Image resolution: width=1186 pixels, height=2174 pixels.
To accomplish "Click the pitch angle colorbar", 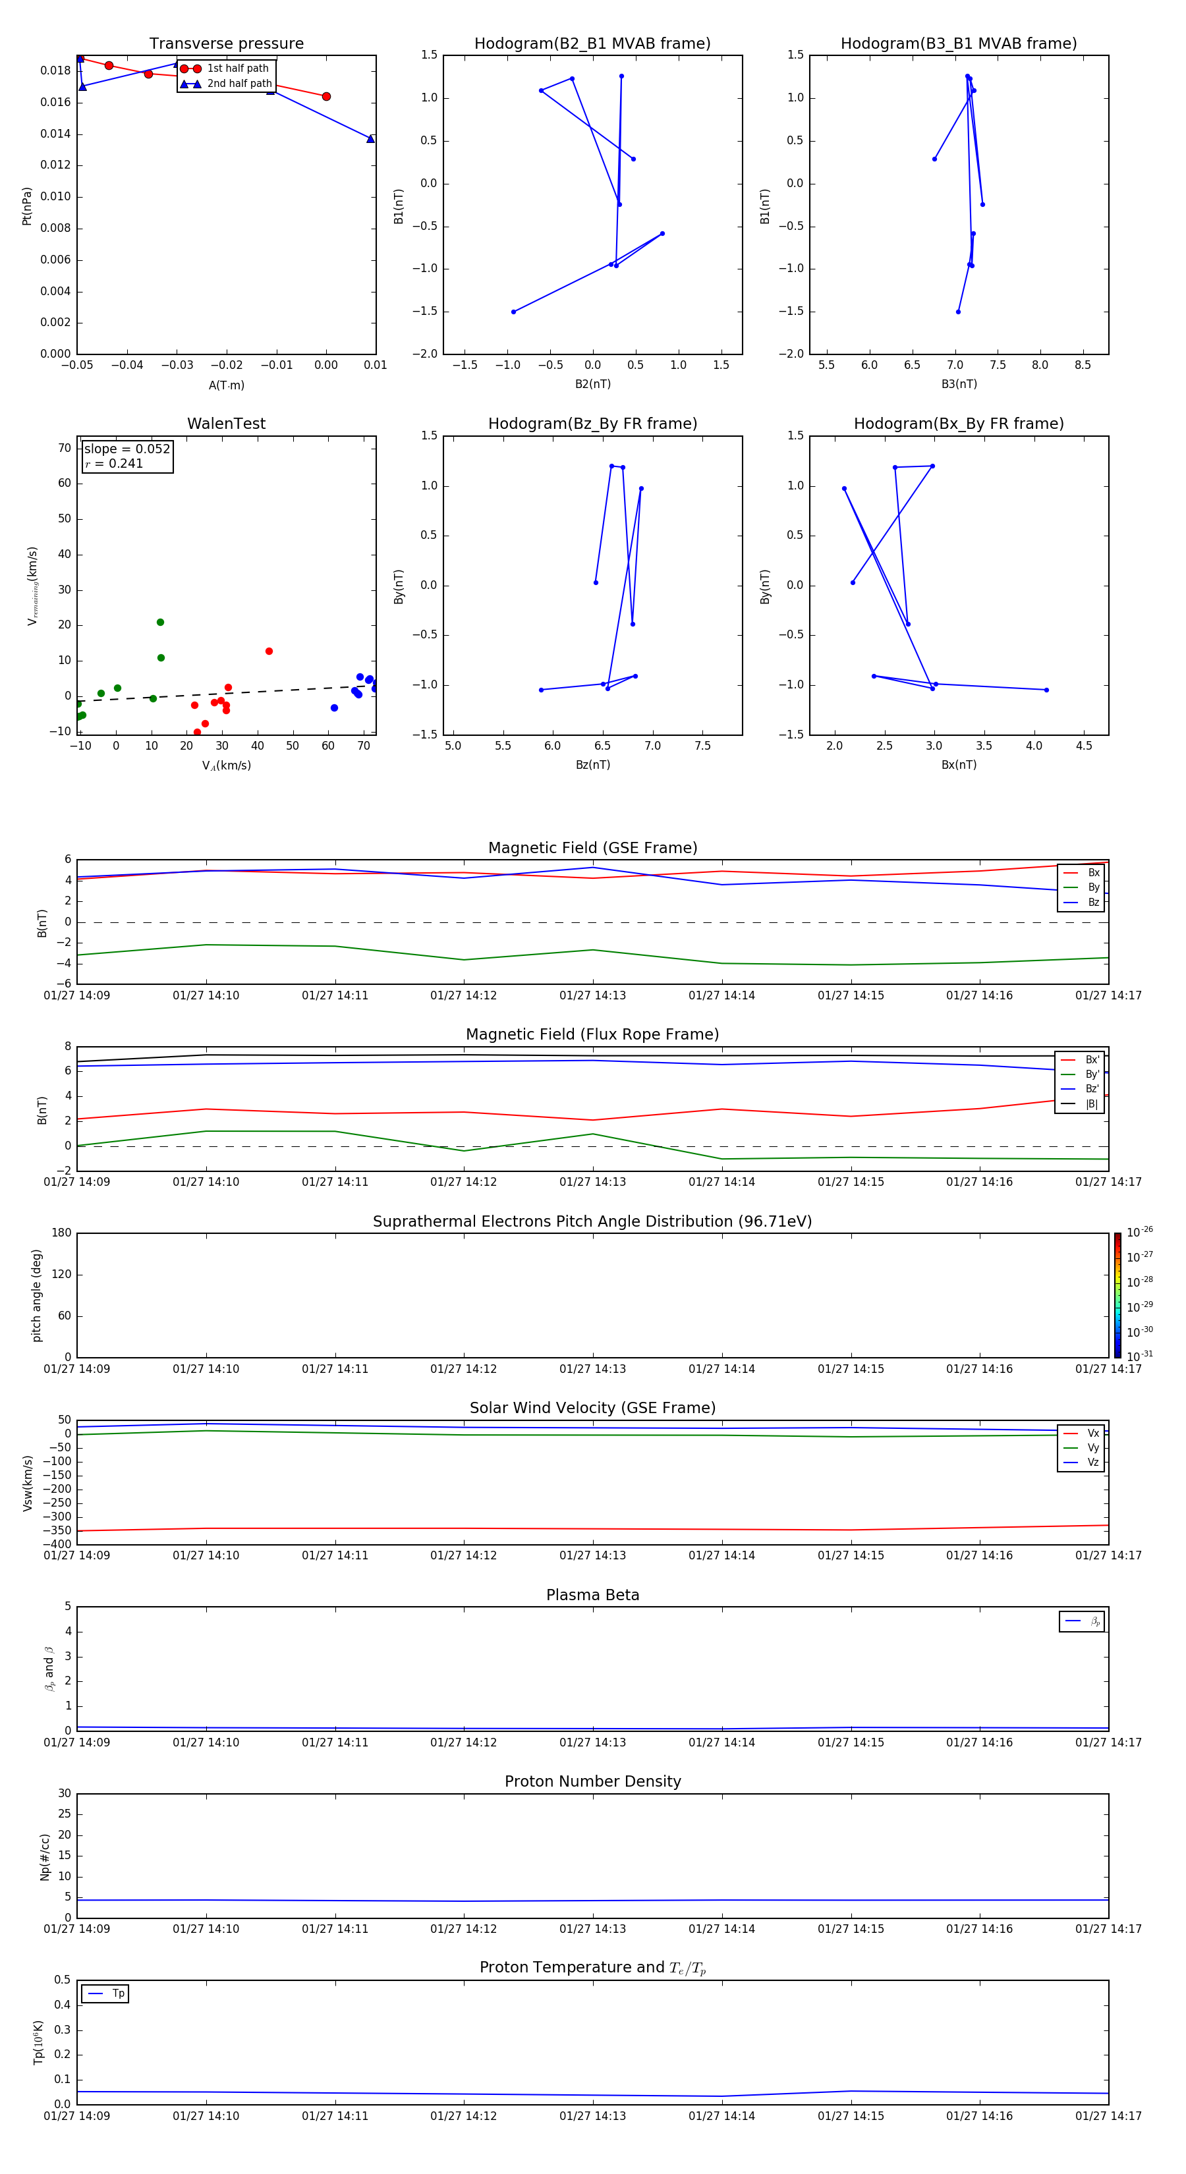I will click(x=1117, y=1295).
